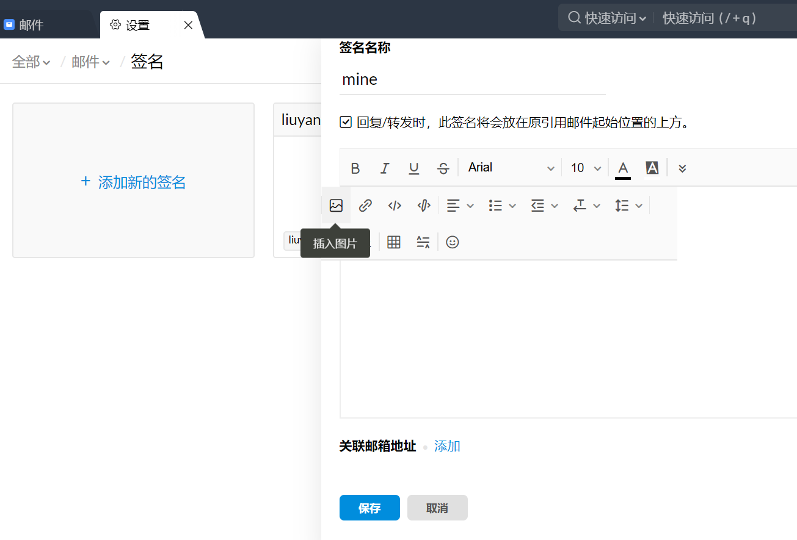The width and height of the screenshot is (797, 540).
Task: Click the signature name field containing mine
Action: pos(472,79)
